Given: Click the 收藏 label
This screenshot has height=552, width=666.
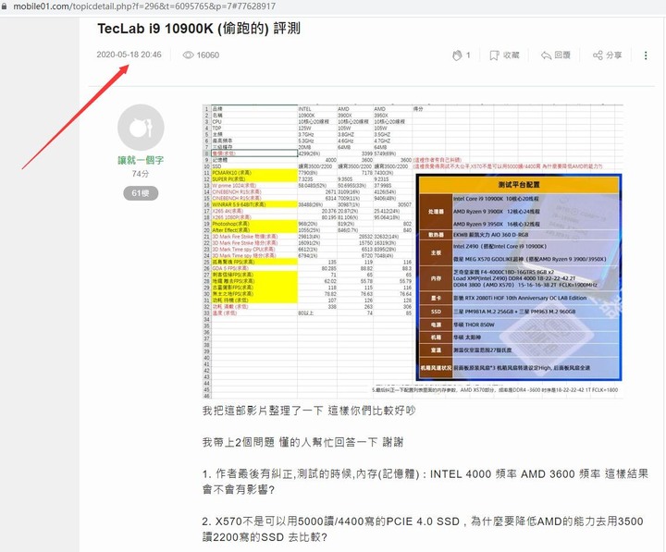Looking at the screenshot, I should point(511,55).
